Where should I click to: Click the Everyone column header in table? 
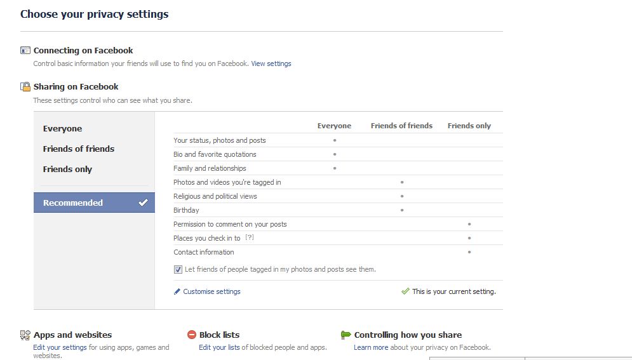pyautogui.click(x=334, y=126)
